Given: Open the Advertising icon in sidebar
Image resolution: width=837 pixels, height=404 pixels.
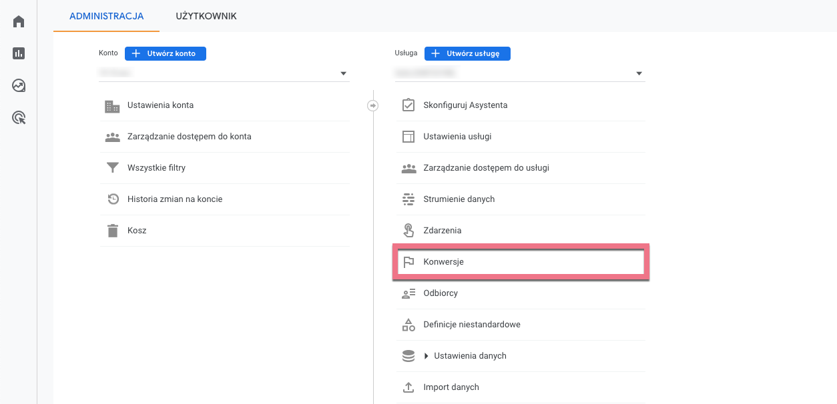Looking at the screenshot, I should coord(19,118).
